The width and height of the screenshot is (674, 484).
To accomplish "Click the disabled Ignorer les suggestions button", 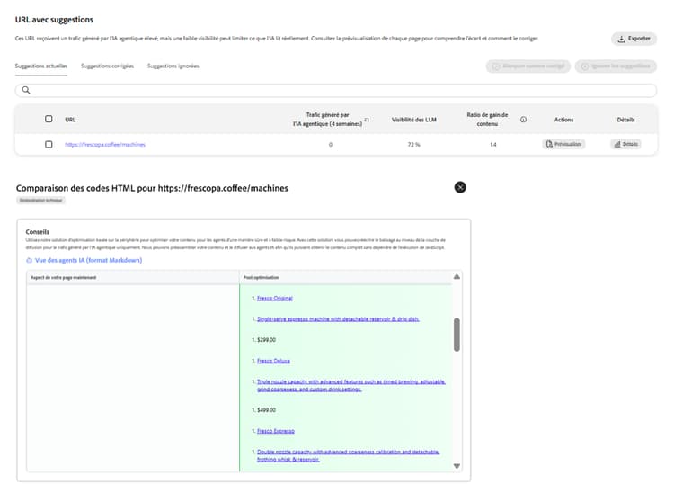I will click(616, 67).
